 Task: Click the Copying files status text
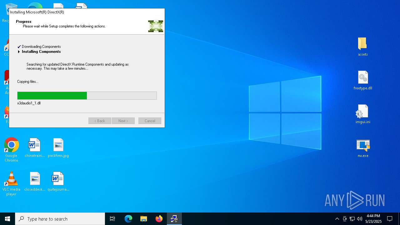28,82
